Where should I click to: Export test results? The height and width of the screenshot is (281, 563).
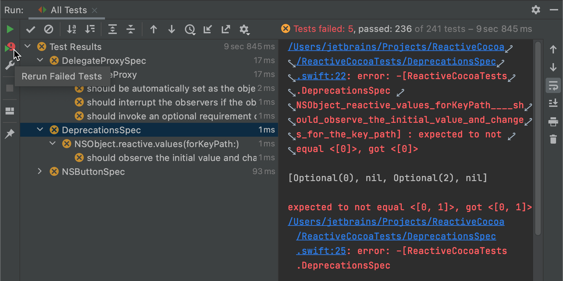click(x=226, y=29)
